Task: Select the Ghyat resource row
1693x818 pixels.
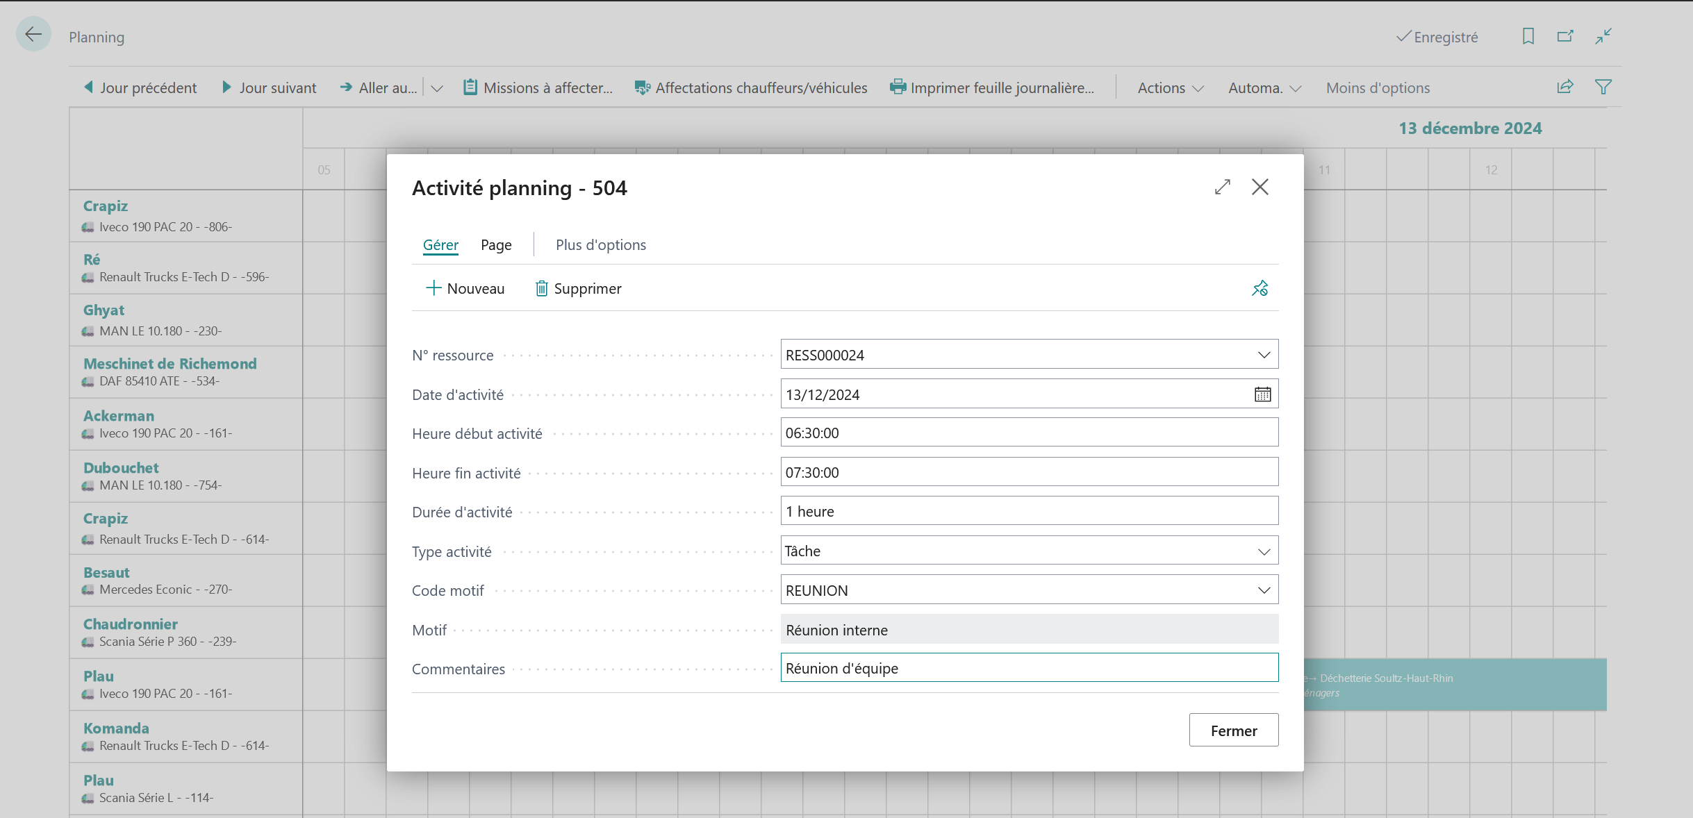Action: tap(186, 320)
